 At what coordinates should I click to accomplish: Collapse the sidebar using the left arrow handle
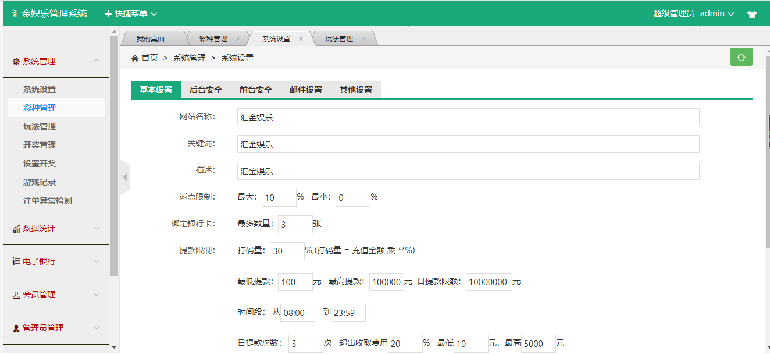pos(124,177)
